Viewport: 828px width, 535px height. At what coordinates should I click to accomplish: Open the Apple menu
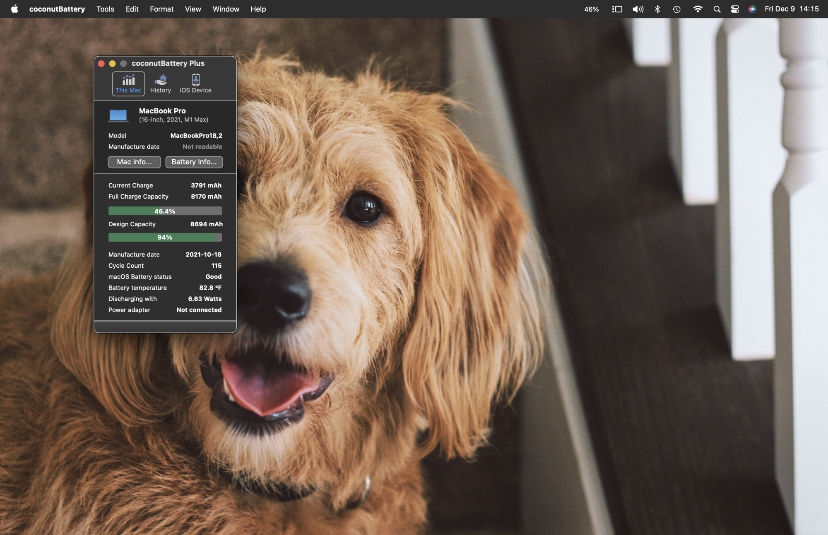coord(14,9)
